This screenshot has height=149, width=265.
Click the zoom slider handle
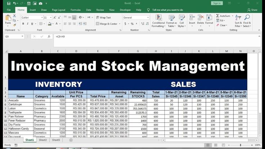[x=240, y=145]
